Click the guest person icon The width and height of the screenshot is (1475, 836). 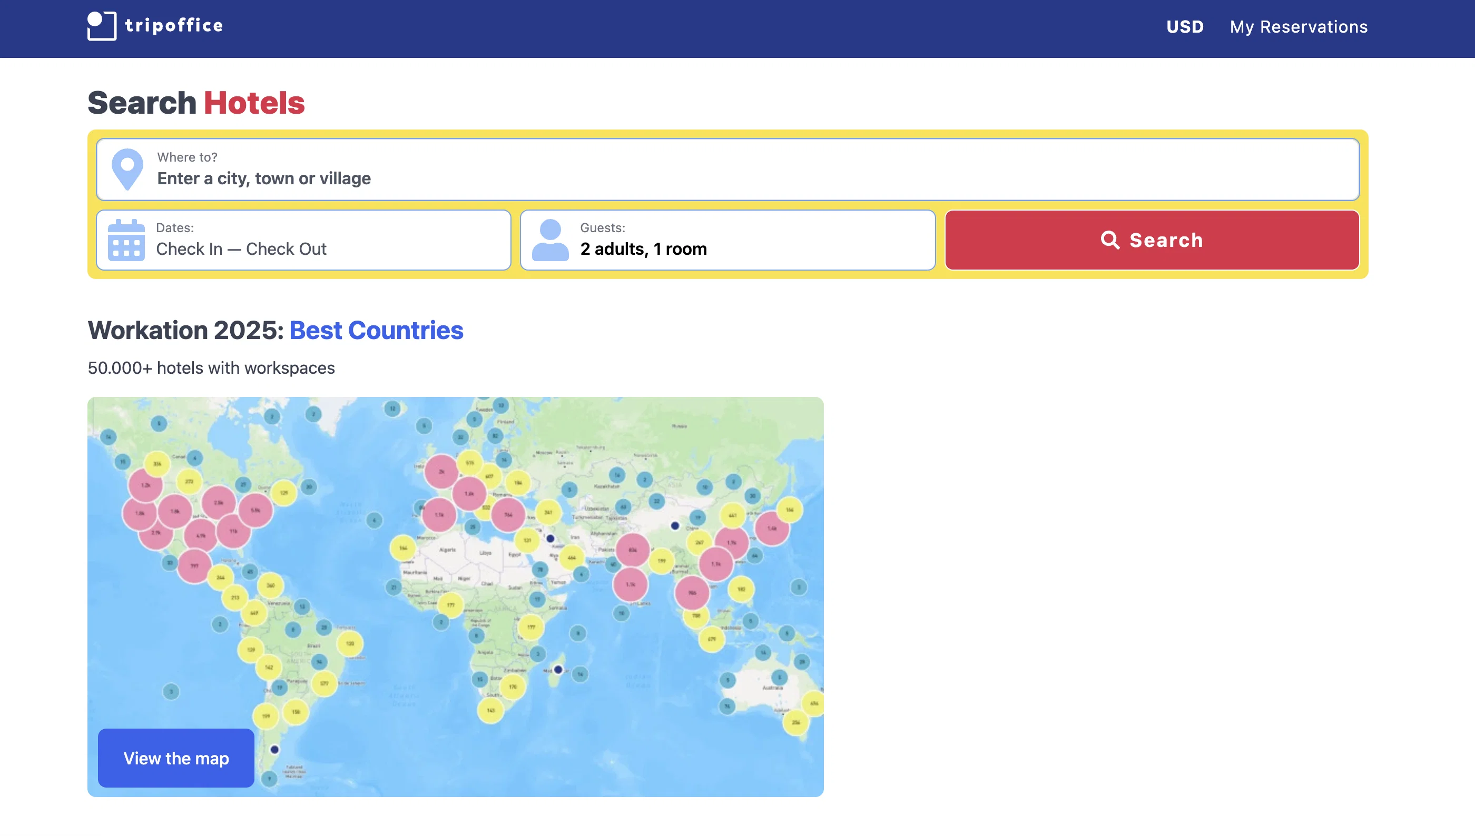click(x=549, y=240)
